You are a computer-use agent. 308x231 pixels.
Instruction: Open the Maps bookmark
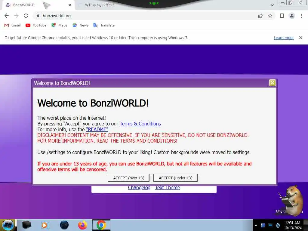point(59,25)
